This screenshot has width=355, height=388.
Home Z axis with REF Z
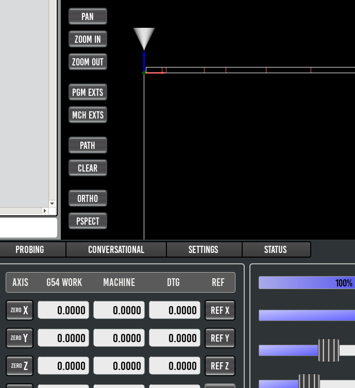(x=220, y=366)
